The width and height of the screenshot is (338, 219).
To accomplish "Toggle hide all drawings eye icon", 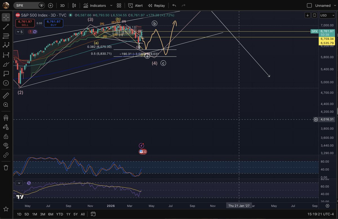I will tap(6, 146).
